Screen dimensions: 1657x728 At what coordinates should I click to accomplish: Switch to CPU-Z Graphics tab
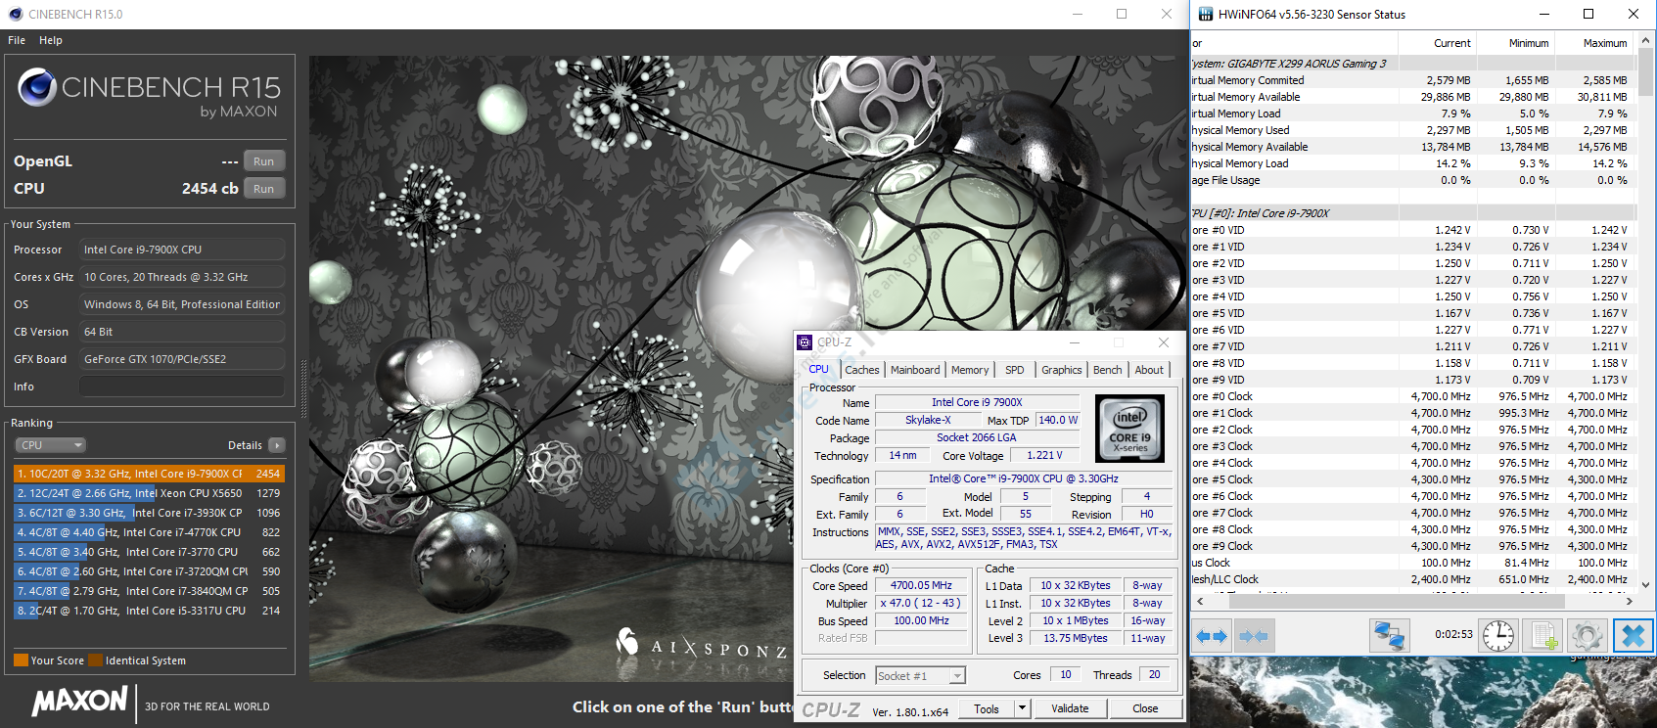point(1061,370)
